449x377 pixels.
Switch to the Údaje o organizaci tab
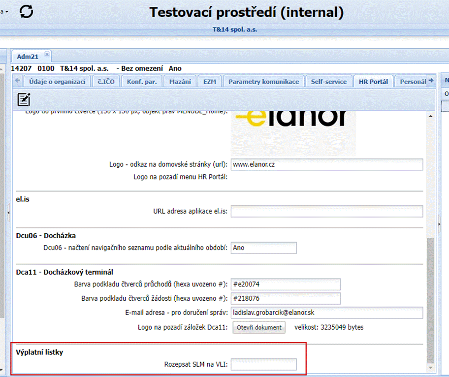tap(57, 82)
